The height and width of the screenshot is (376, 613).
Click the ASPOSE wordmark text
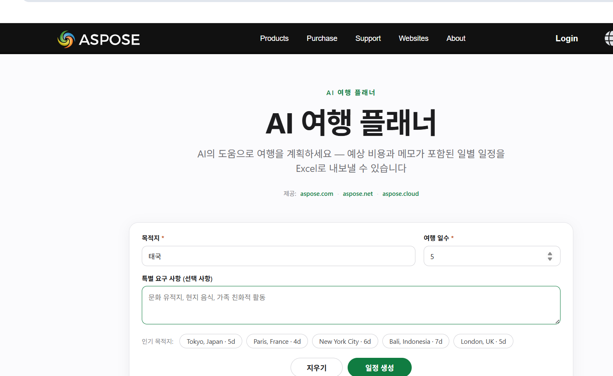pyautogui.click(x=109, y=40)
